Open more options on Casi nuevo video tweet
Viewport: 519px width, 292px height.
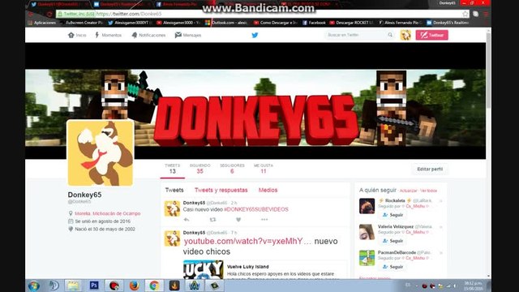point(264,220)
